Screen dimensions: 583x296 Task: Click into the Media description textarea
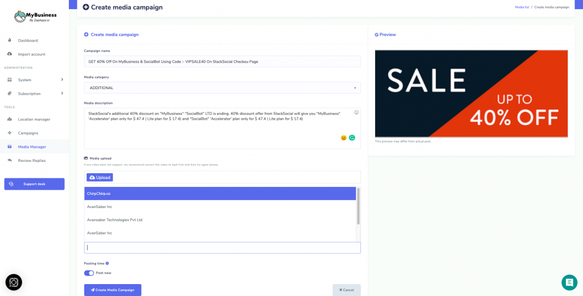(x=223, y=128)
